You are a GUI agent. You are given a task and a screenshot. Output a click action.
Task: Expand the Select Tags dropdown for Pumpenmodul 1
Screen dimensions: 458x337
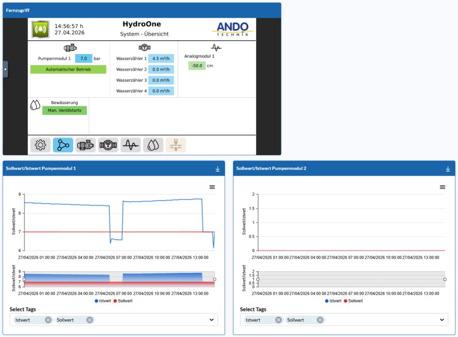click(x=212, y=320)
